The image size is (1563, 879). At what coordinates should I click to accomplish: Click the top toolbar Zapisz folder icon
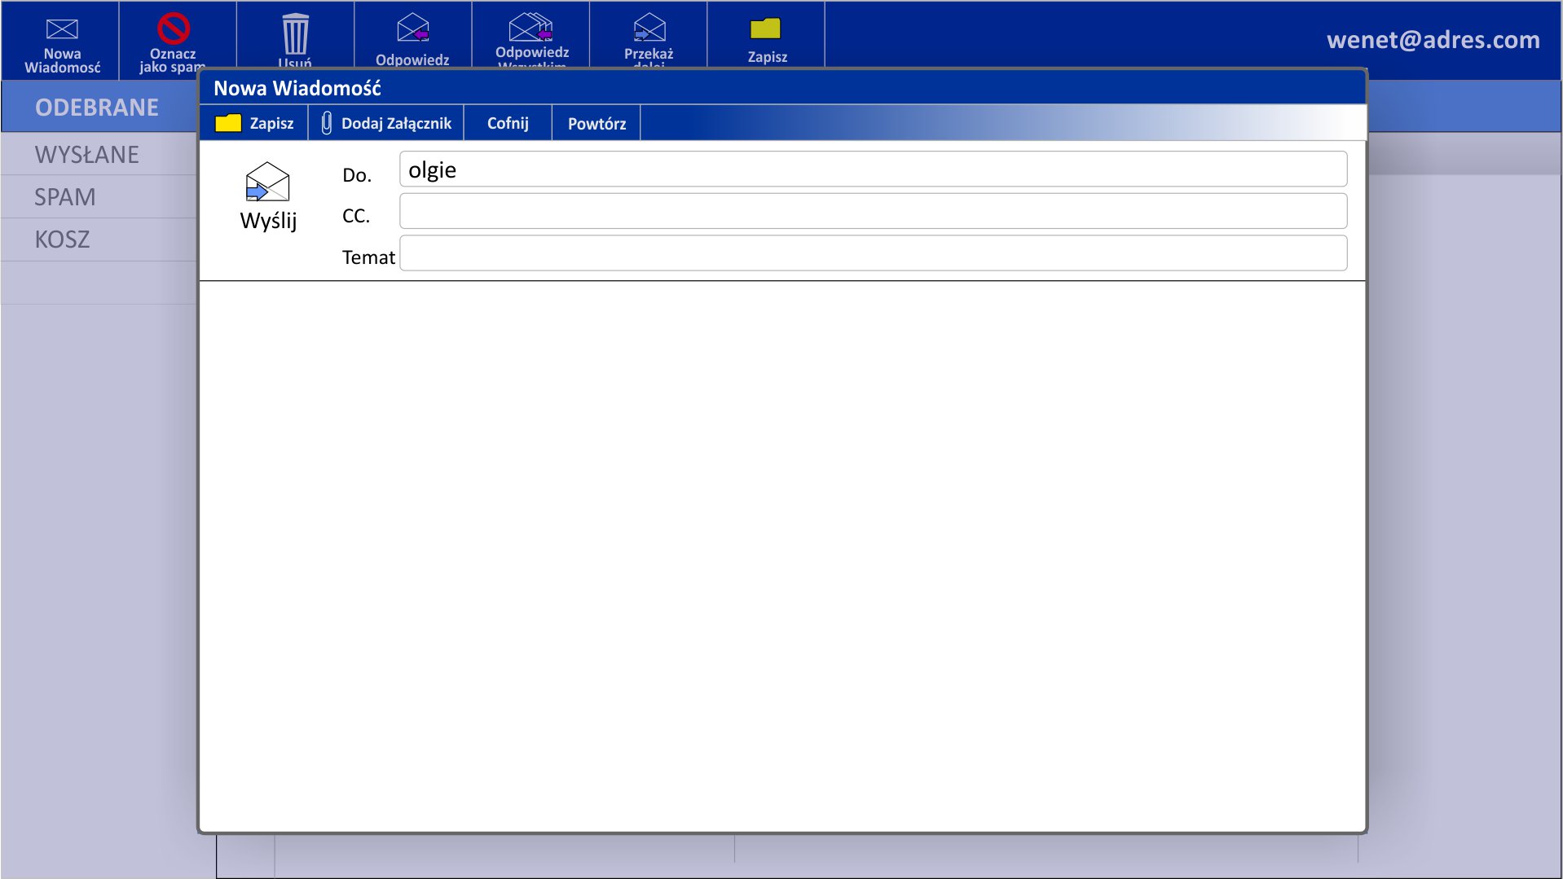pyautogui.click(x=766, y=29)
